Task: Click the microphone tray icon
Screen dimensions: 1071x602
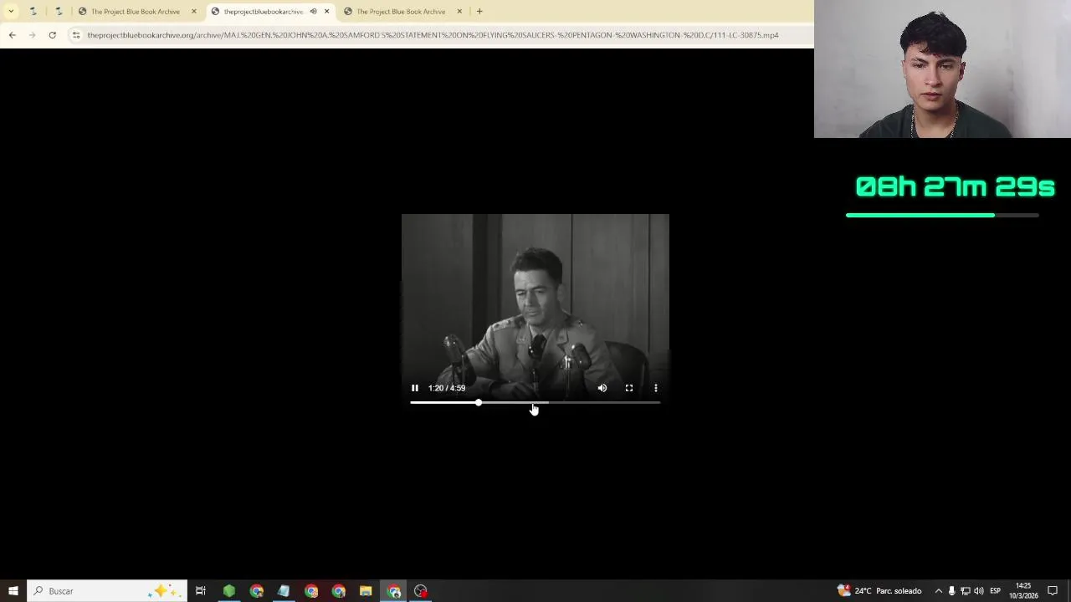Action: (951, 591)
